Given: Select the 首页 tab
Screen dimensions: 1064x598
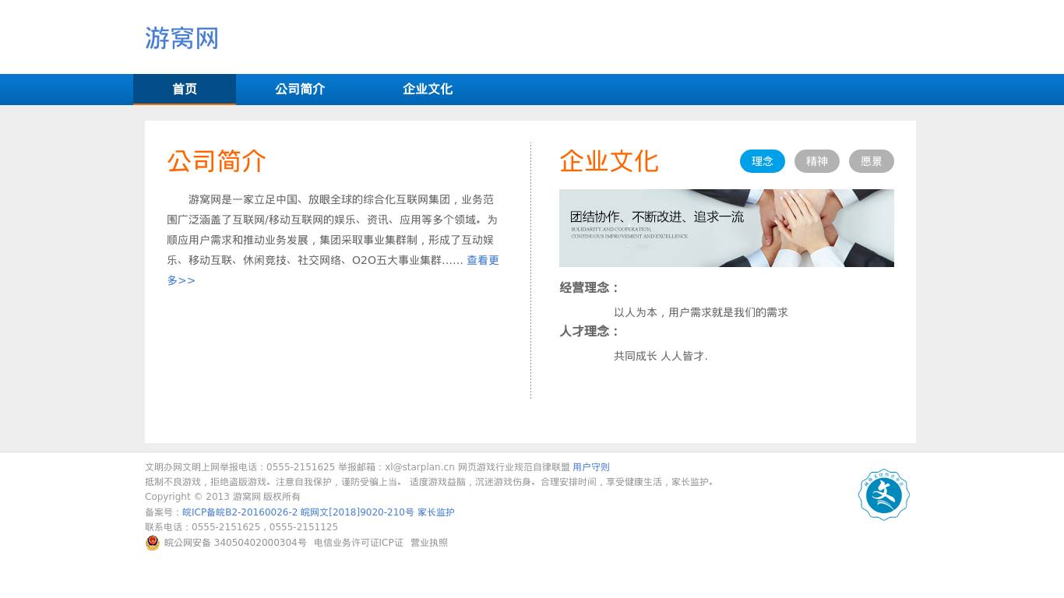Looking at the screenshot, I should click(x=185, y=89).
